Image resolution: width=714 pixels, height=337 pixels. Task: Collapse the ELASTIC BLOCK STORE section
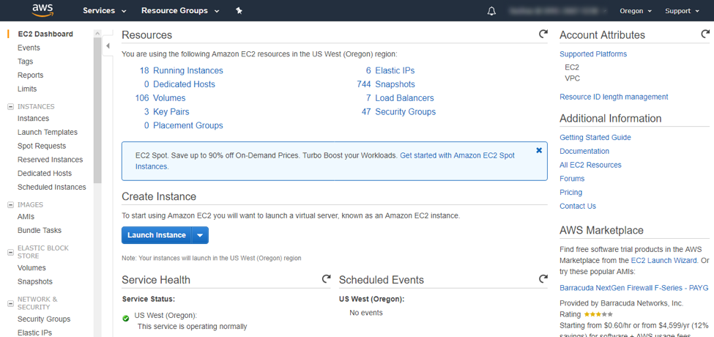10,252
